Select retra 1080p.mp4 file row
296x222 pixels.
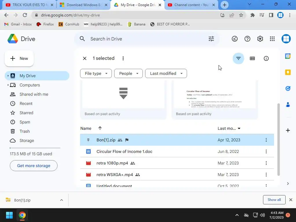coord(177,163)
